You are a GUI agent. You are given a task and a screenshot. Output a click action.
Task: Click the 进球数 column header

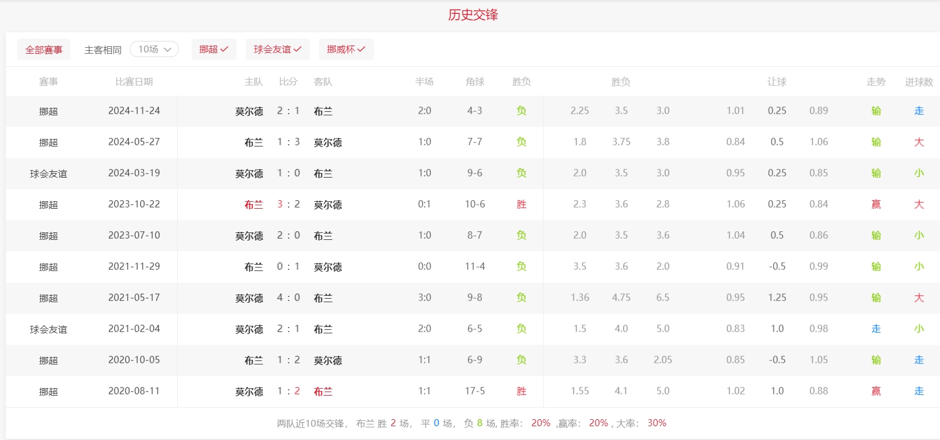pos(919,82)
